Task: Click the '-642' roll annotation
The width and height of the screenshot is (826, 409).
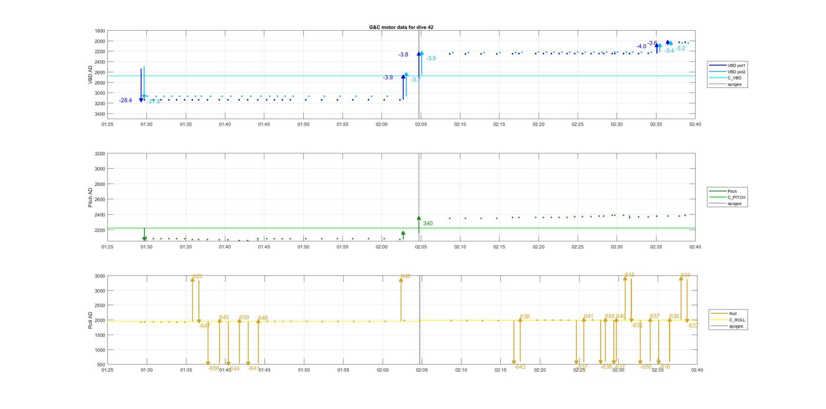Action: pyautogui.click(x=520, y=367)
